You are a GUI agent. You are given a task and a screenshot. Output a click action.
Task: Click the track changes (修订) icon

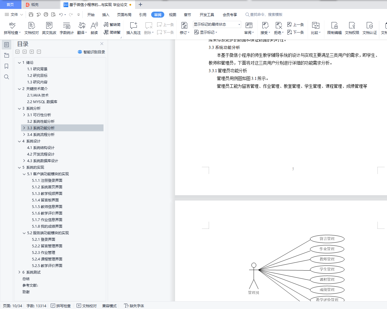185,28
